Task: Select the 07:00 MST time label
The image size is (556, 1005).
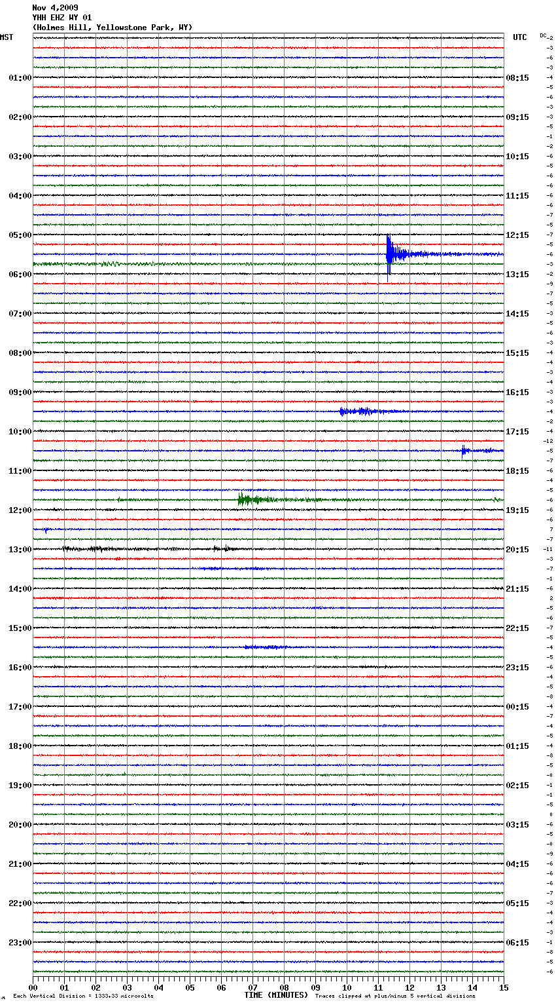Action: [x=20, y=314]
